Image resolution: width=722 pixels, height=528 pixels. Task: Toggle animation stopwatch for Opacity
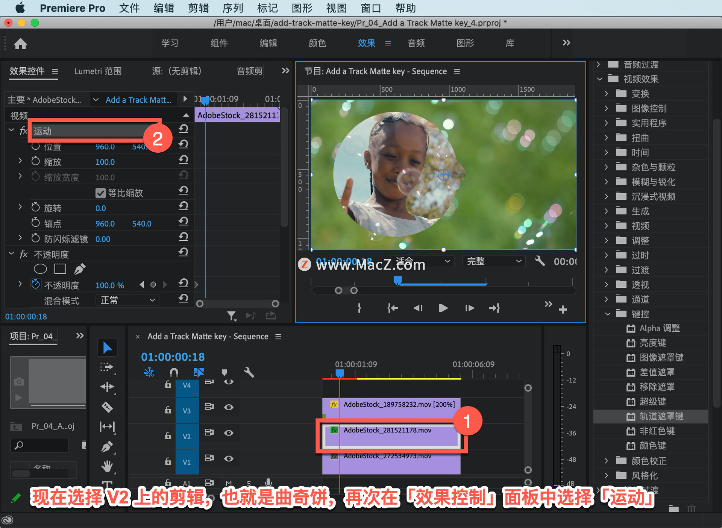click(x=35, y=284)
